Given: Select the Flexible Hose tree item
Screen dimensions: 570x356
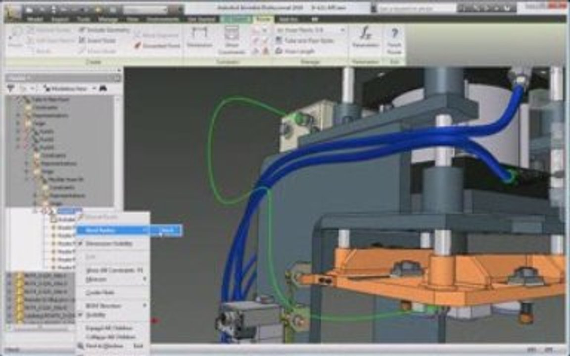Looking at the screenshot, I should pyautogui.click(x=66, y=179).
